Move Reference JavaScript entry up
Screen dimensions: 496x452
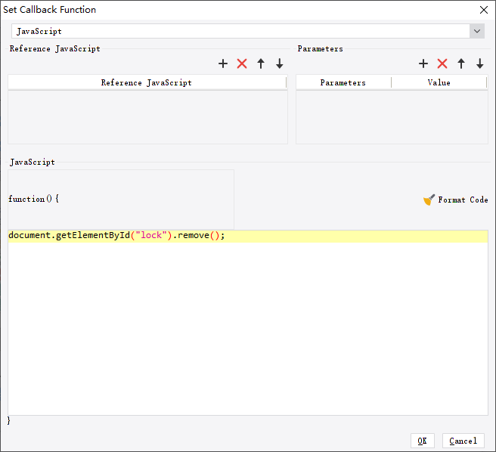click(261, 63)
